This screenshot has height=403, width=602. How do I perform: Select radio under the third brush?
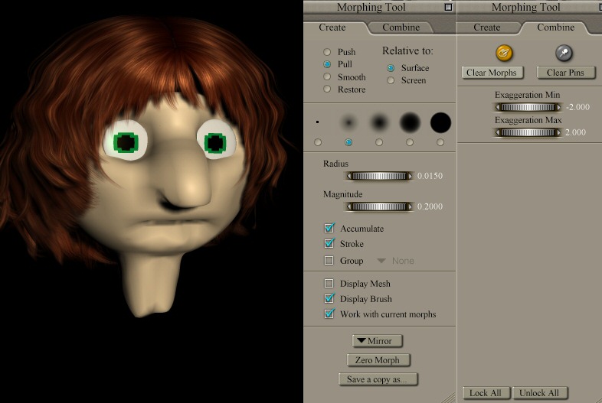379,142
